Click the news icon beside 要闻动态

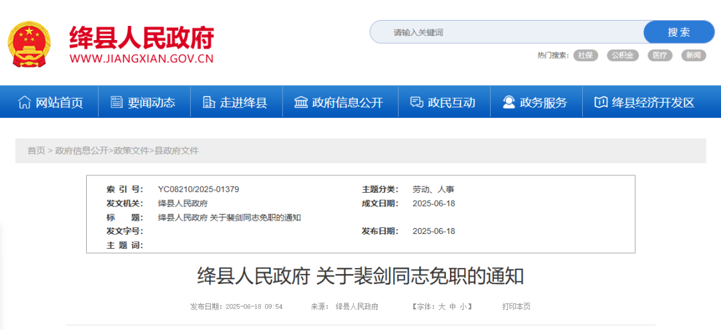click(x=117, y=102)
